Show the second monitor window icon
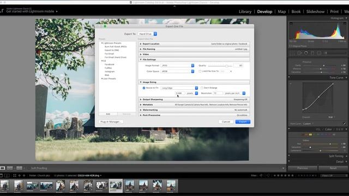 (x=7, y=175)
